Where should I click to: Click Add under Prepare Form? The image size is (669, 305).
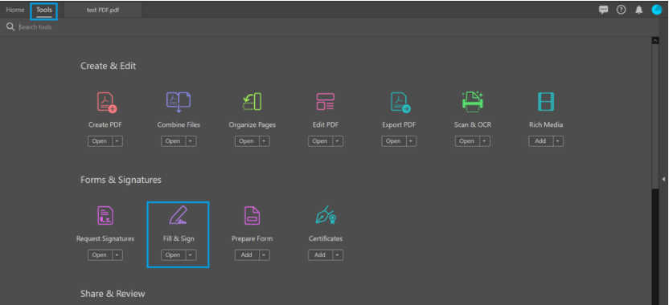(247, 254)
